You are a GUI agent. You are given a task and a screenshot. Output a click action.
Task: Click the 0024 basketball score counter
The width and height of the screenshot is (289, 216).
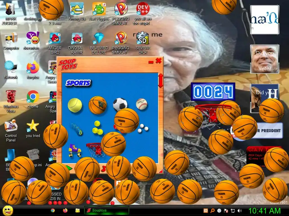tap(213, 91)
